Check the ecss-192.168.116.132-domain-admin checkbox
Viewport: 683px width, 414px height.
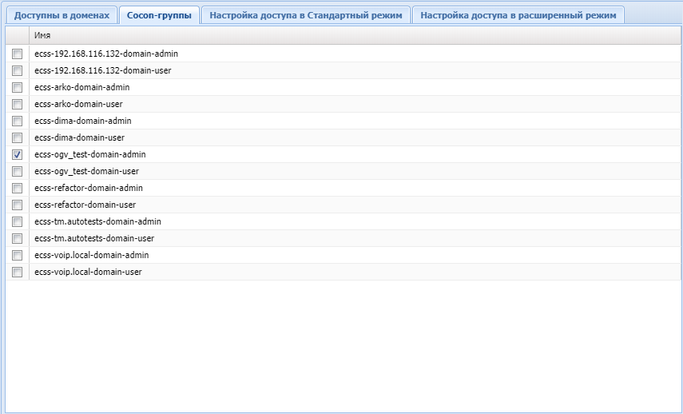click(17, 54)
